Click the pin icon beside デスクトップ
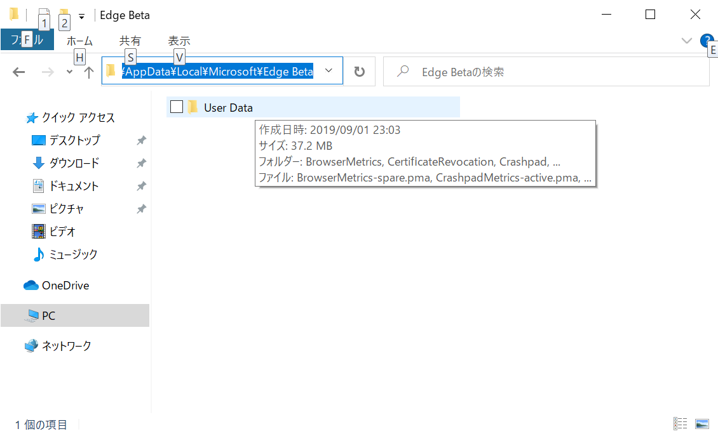The width and height of the screenshot is (718, 436). tap(142, 140)
